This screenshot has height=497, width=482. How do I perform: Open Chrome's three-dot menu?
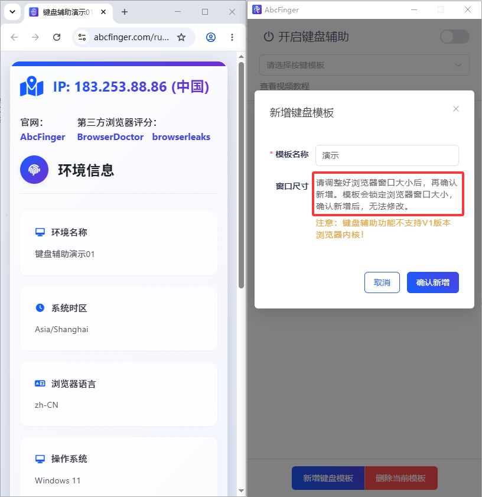tap(232, 37)
